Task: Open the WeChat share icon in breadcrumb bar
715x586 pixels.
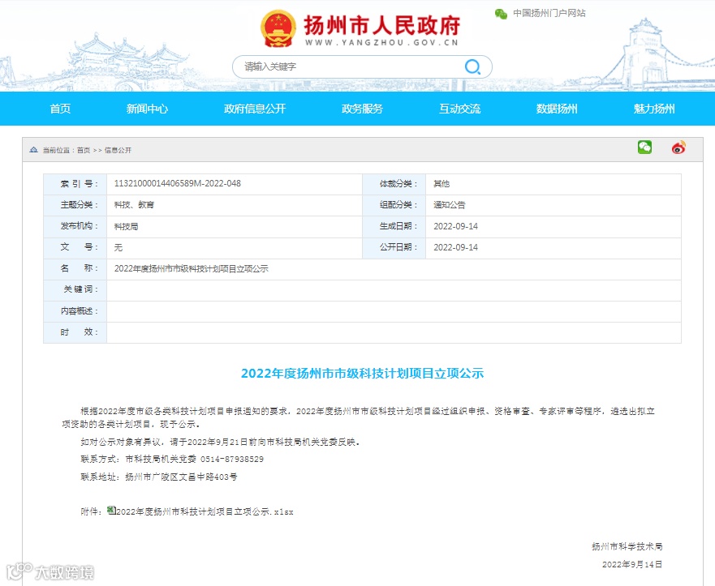Action: (x=644, y=147)
